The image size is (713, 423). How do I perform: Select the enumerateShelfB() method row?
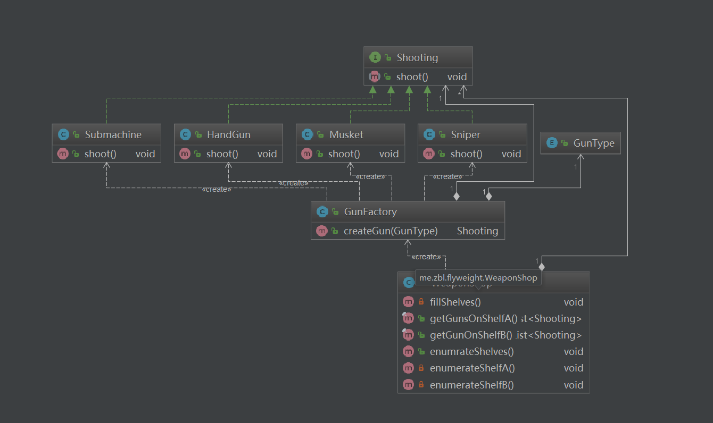point(472,385)
